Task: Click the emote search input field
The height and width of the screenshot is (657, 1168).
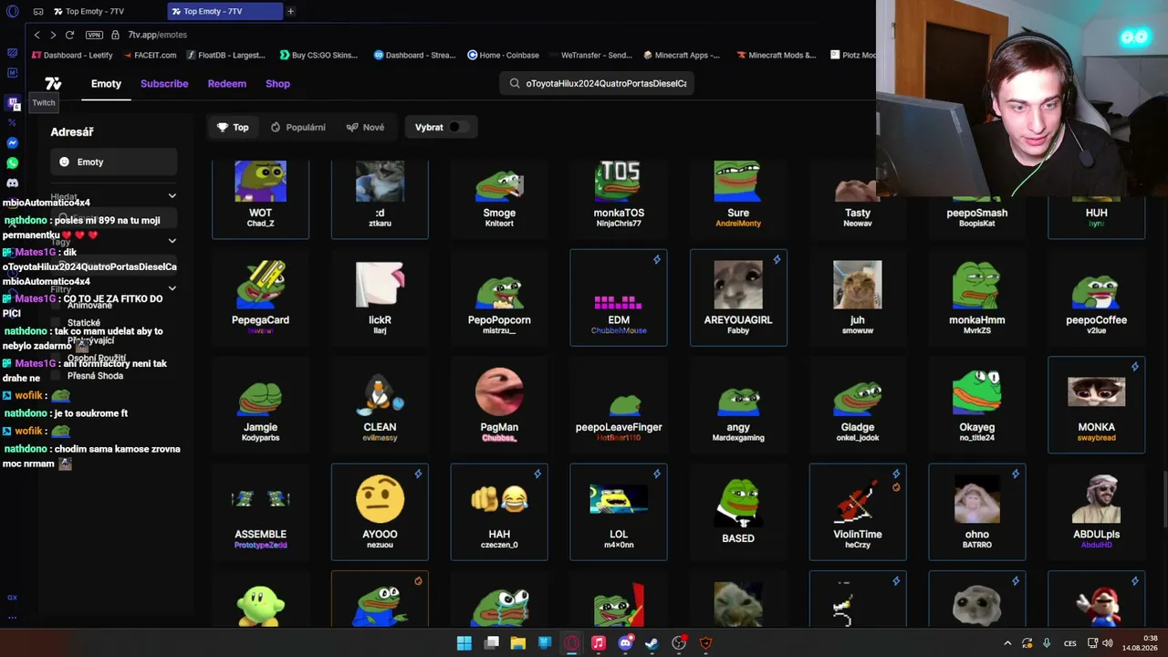Action: pos(599,83)
